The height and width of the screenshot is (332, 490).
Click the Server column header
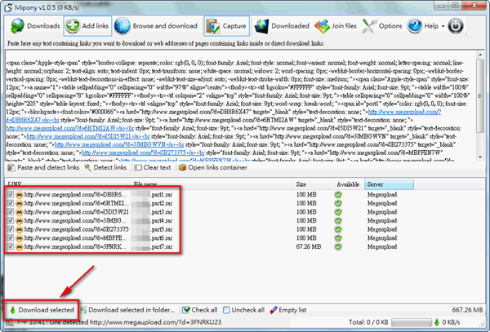[x=389, y=184]
